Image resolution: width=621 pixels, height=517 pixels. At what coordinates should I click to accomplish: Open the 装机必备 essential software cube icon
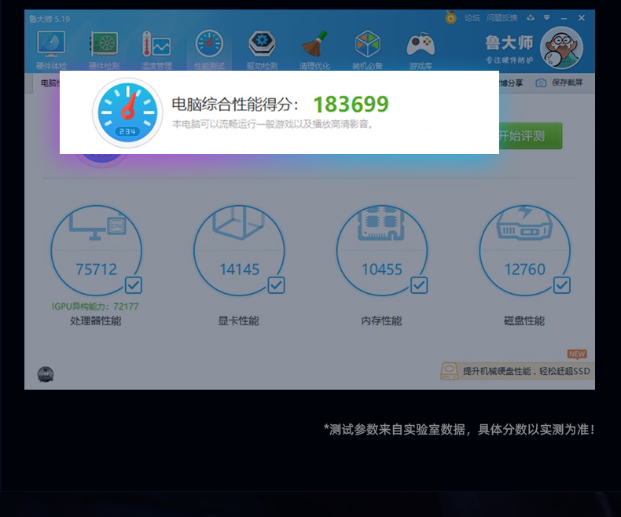click(368, 49)
